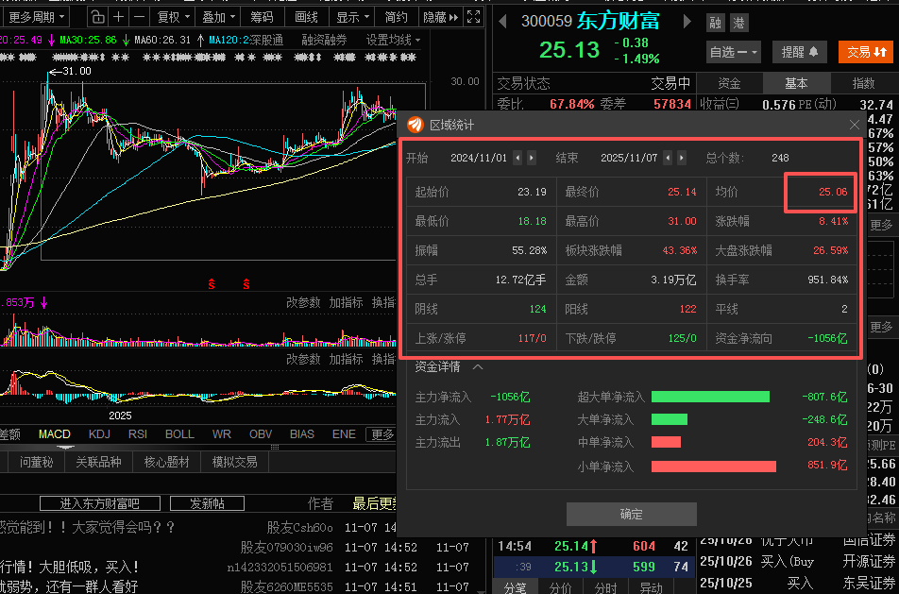Select MACD indicator tab
Image resolution: width=899 pixels, height=594 pixels.
tap(55, 434)
